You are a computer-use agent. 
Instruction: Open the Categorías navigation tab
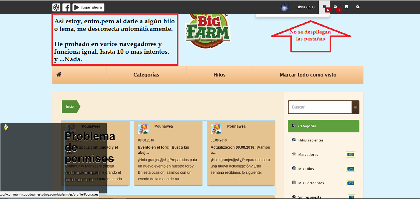146,75
